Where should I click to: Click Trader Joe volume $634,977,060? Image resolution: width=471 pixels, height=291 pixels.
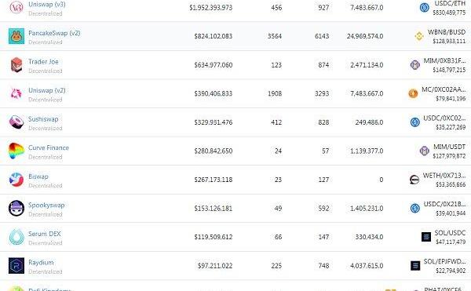pyautogui.click(x=214, y=65)
